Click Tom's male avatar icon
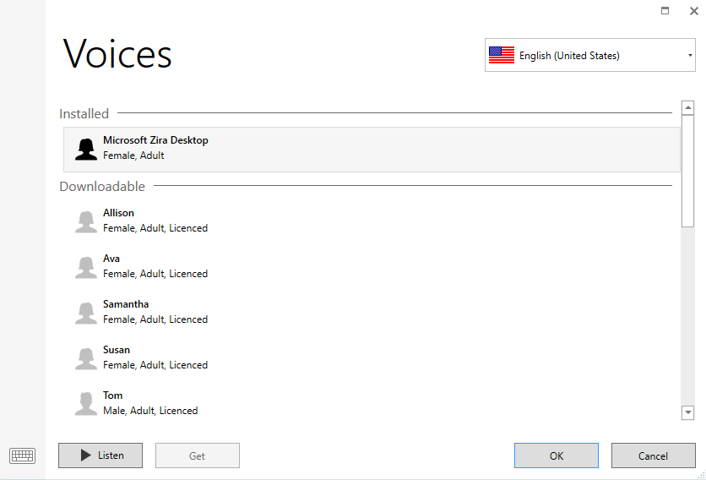Screen dimensions: 706x480 [x=86, y=404]
